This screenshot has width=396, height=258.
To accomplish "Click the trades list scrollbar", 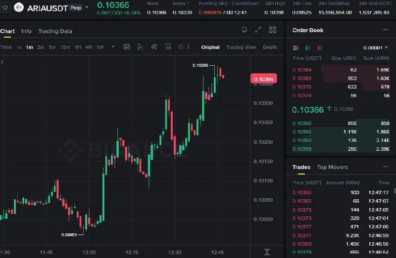I will (395, 191).
